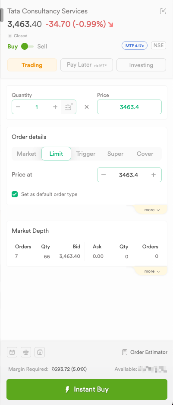Click the Instant Buy button

click(87, 389)
